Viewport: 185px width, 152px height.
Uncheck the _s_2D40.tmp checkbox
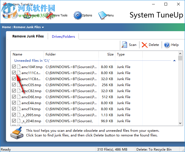(14, 121)
